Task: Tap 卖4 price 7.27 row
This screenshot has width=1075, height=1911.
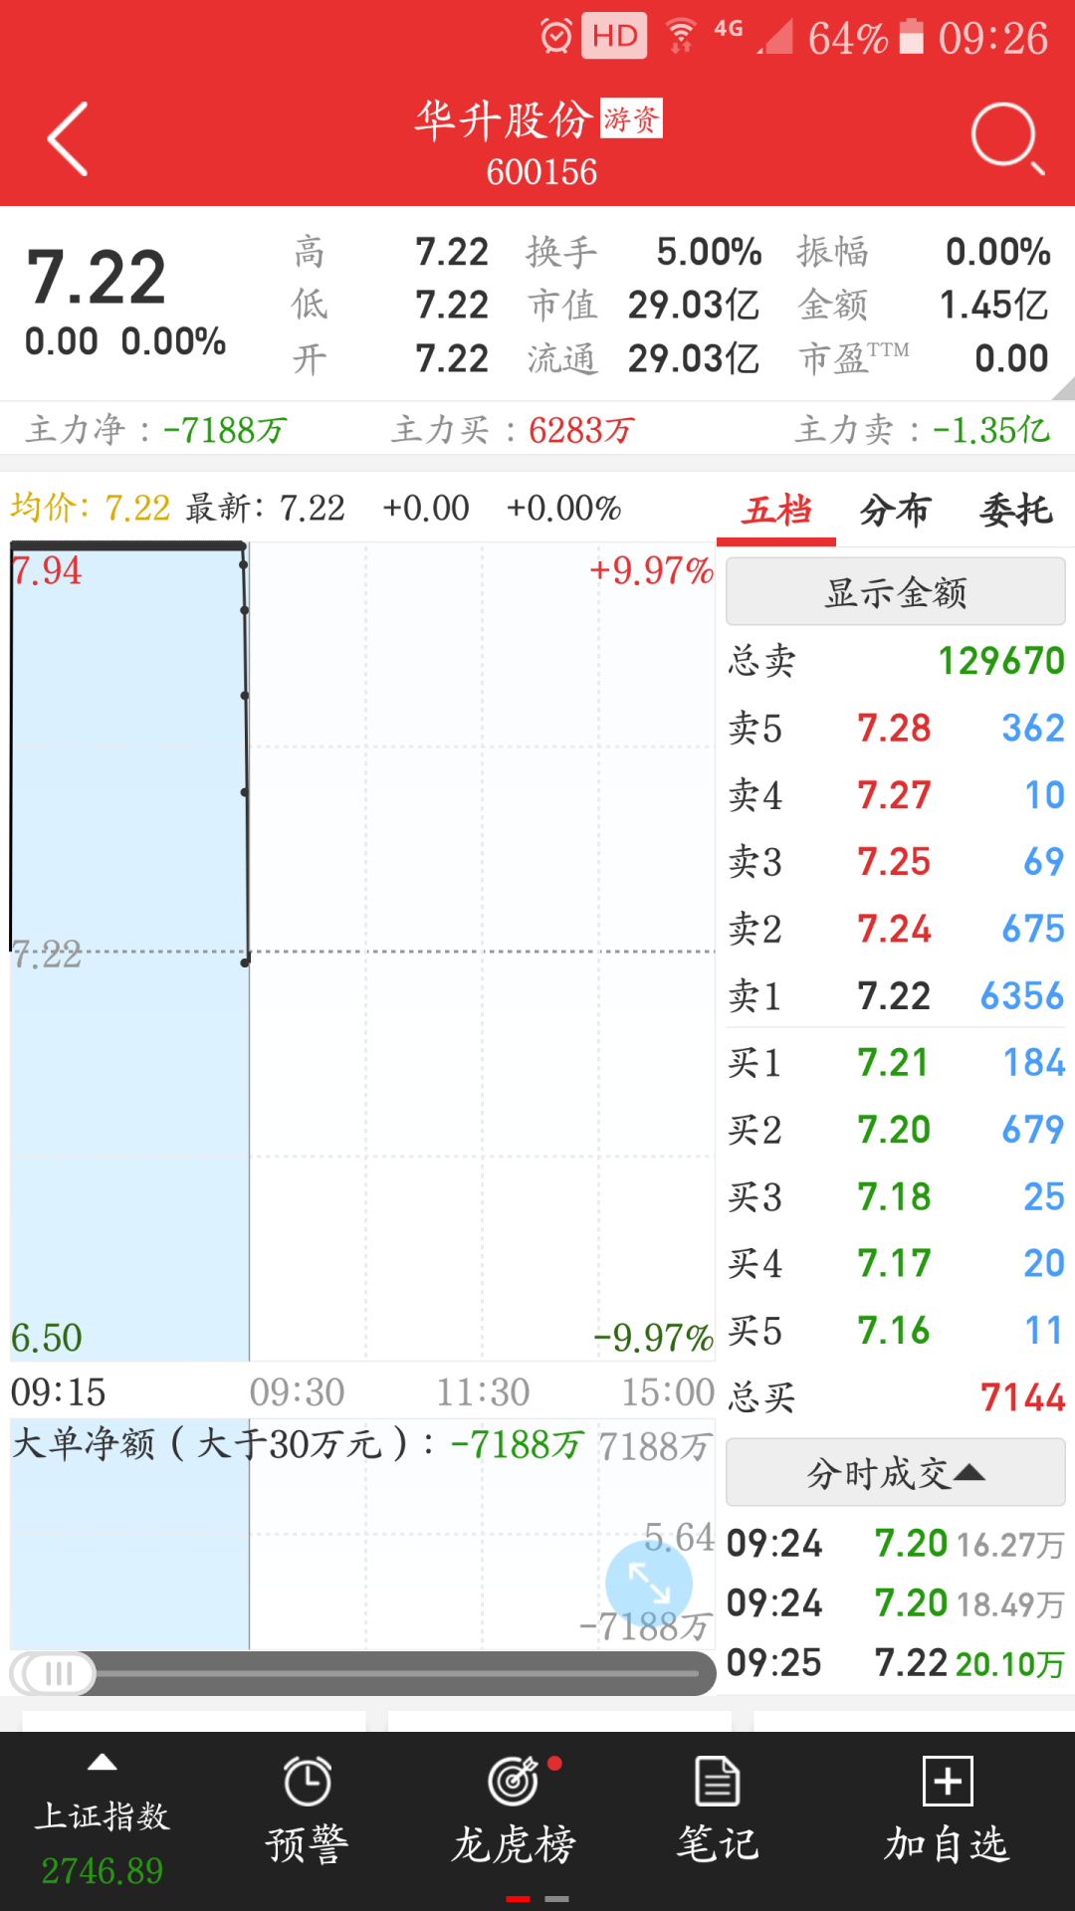Action: [x=896, y=795]
